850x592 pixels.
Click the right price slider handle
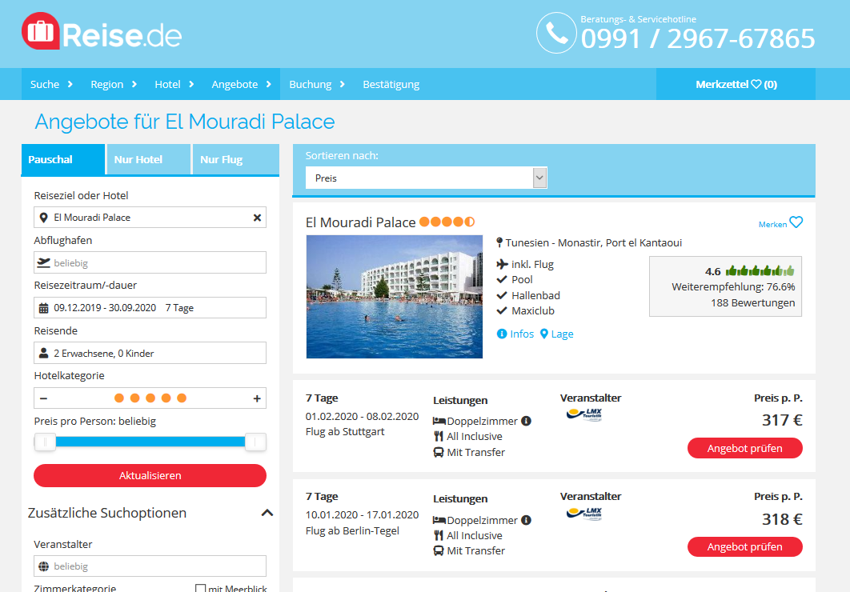(x=255, y=442)
